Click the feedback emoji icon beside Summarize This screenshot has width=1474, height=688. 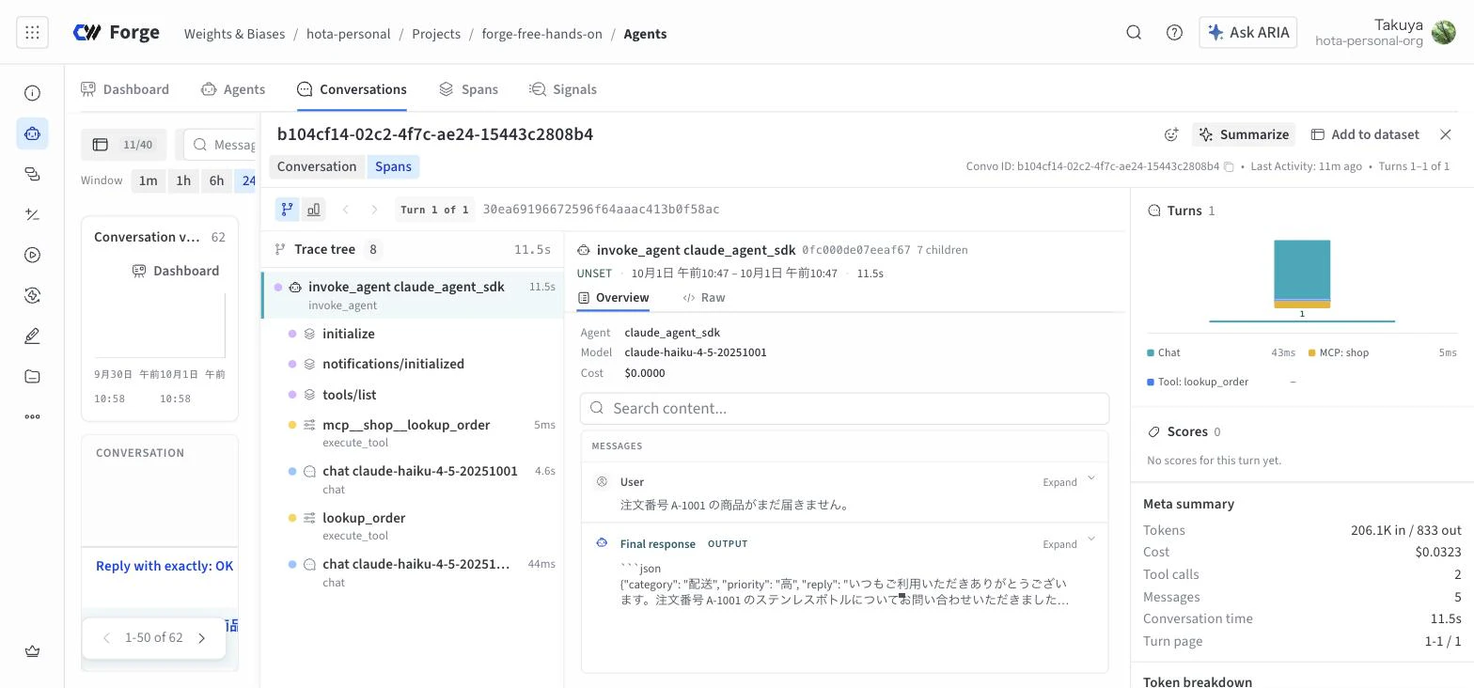click(x=1171, y=134)
